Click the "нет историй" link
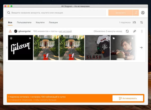The image size is (151, 110). coord(65,31)
